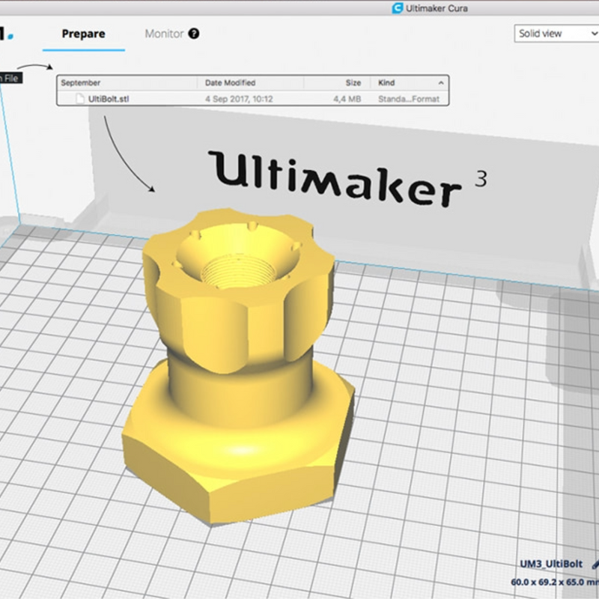Click the Ultimaker Cura window title
599x599 pixels.
coord(437,8)
